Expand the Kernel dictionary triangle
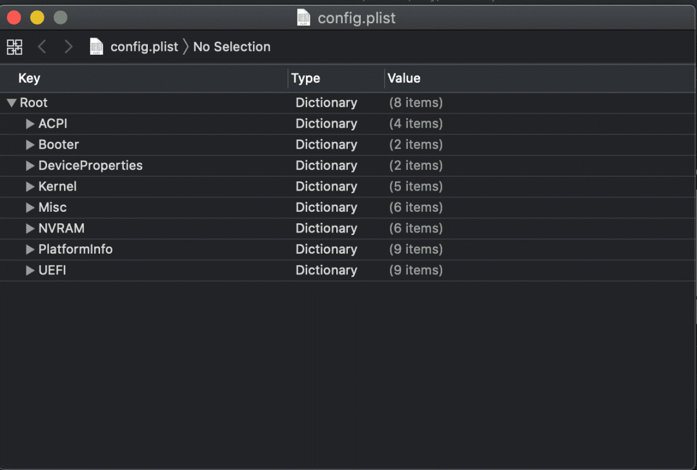The image size is (697, 470). coord(30,187)
